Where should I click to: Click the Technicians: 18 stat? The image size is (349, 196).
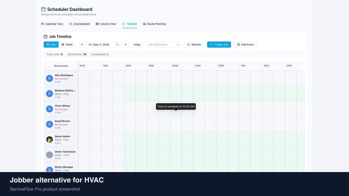(x=77, y=54)
